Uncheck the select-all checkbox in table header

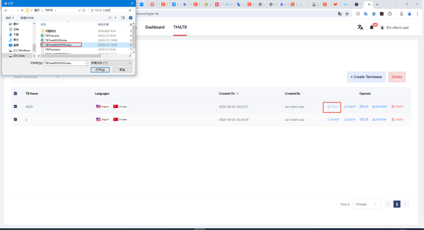pos(16,94)
